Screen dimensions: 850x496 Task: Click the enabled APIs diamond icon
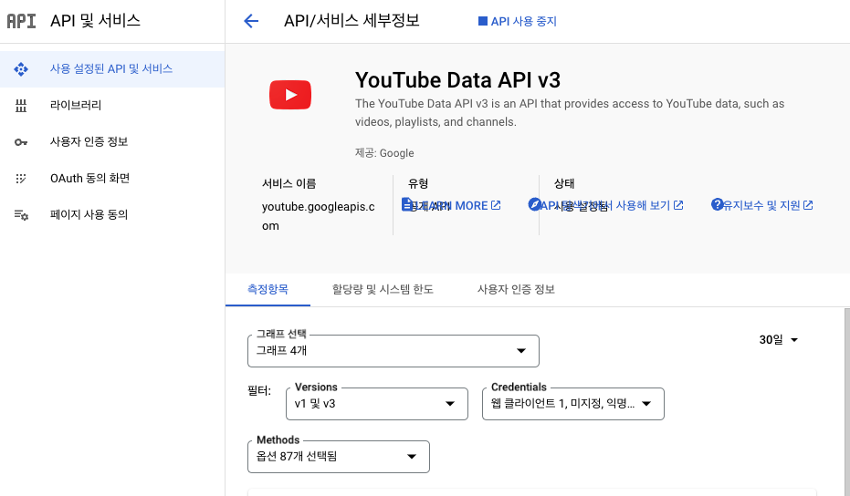21,68
